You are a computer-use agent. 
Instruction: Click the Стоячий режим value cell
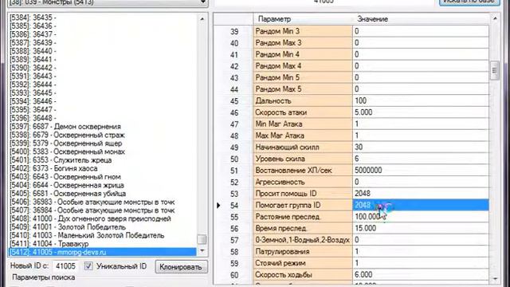[421, 263]
